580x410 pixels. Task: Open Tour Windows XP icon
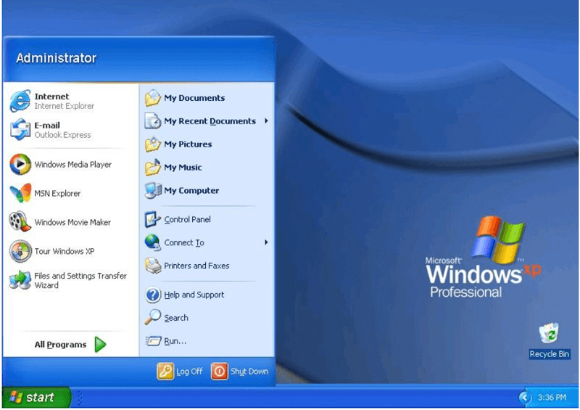click(20, 251)
